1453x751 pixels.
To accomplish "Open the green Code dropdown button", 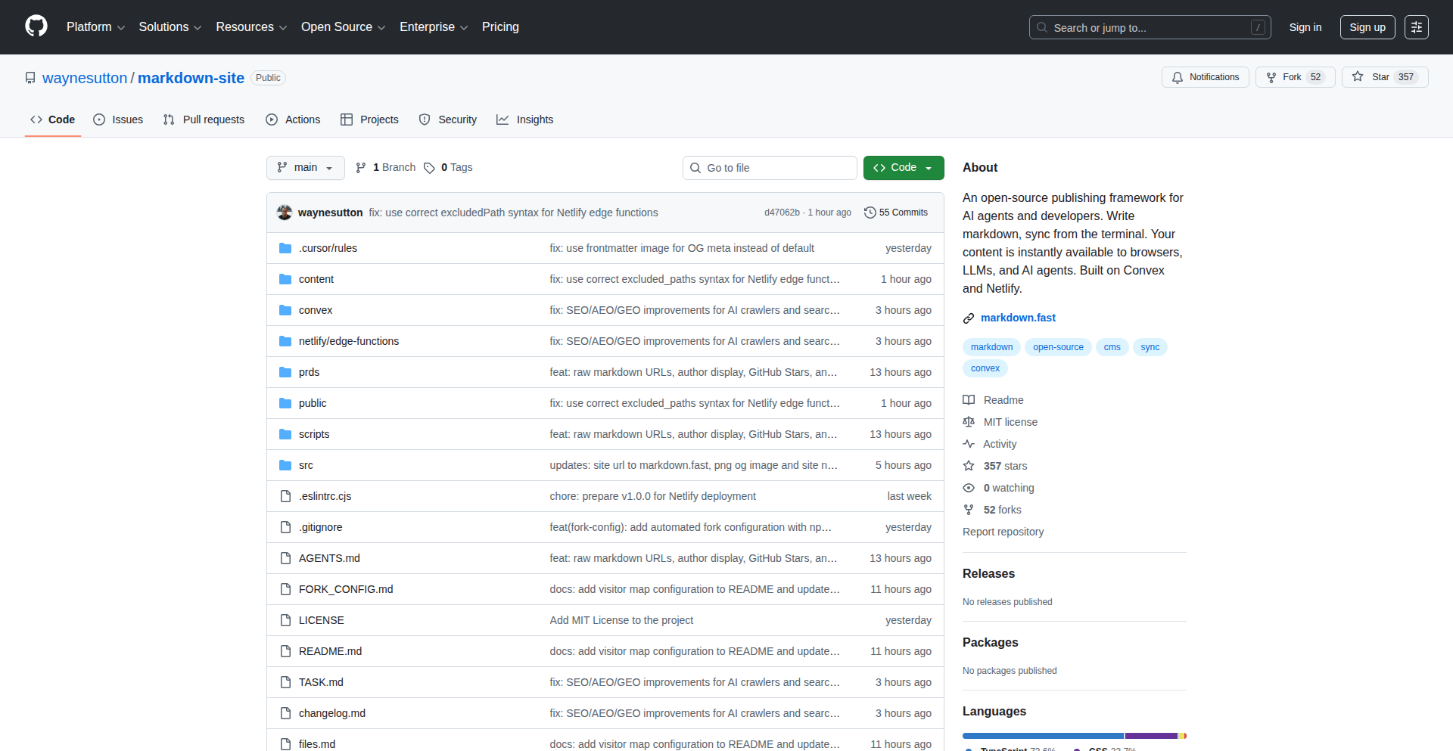I will click(x=903, y=168).
